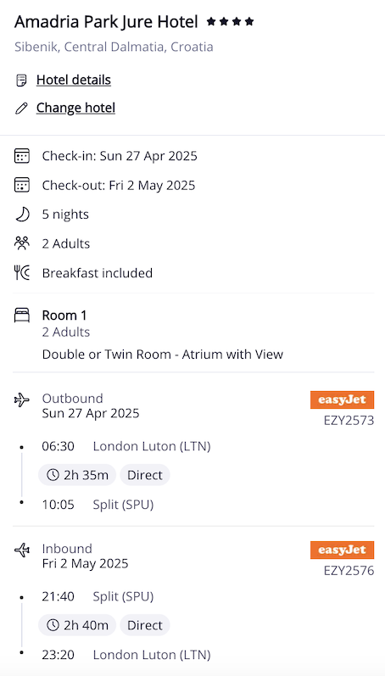Viewport: 385px width, 676px height.
Task: Click the 2h 35m duration badge
Action: (77, 475)
